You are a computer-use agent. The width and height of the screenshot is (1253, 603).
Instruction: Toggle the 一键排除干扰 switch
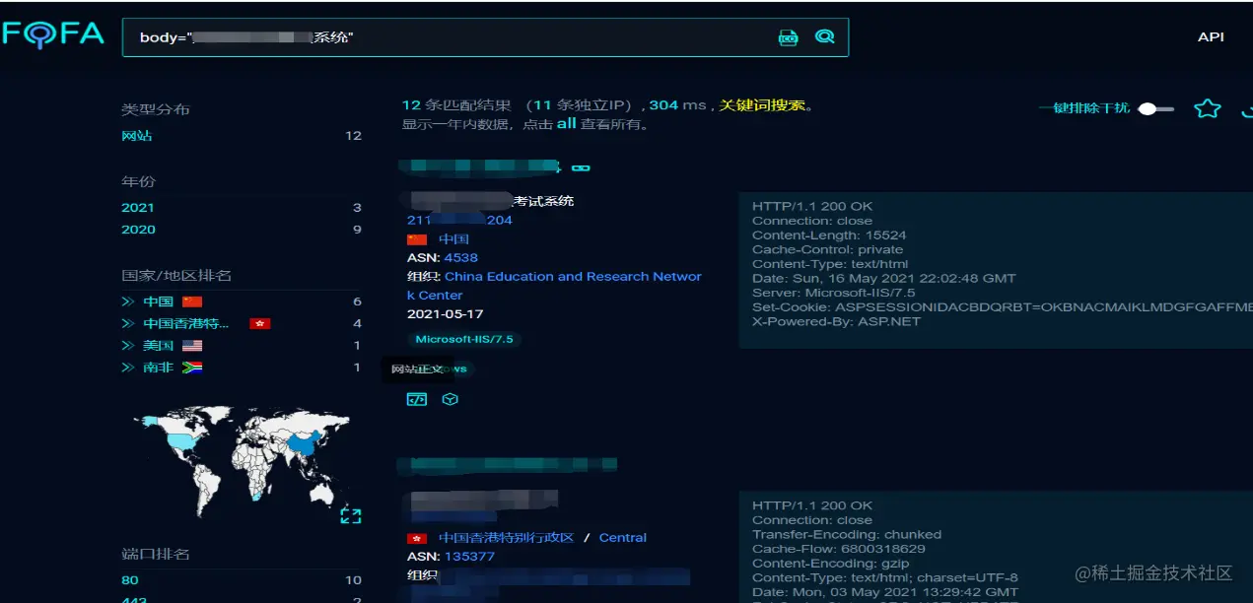(x=1149, y=109)
